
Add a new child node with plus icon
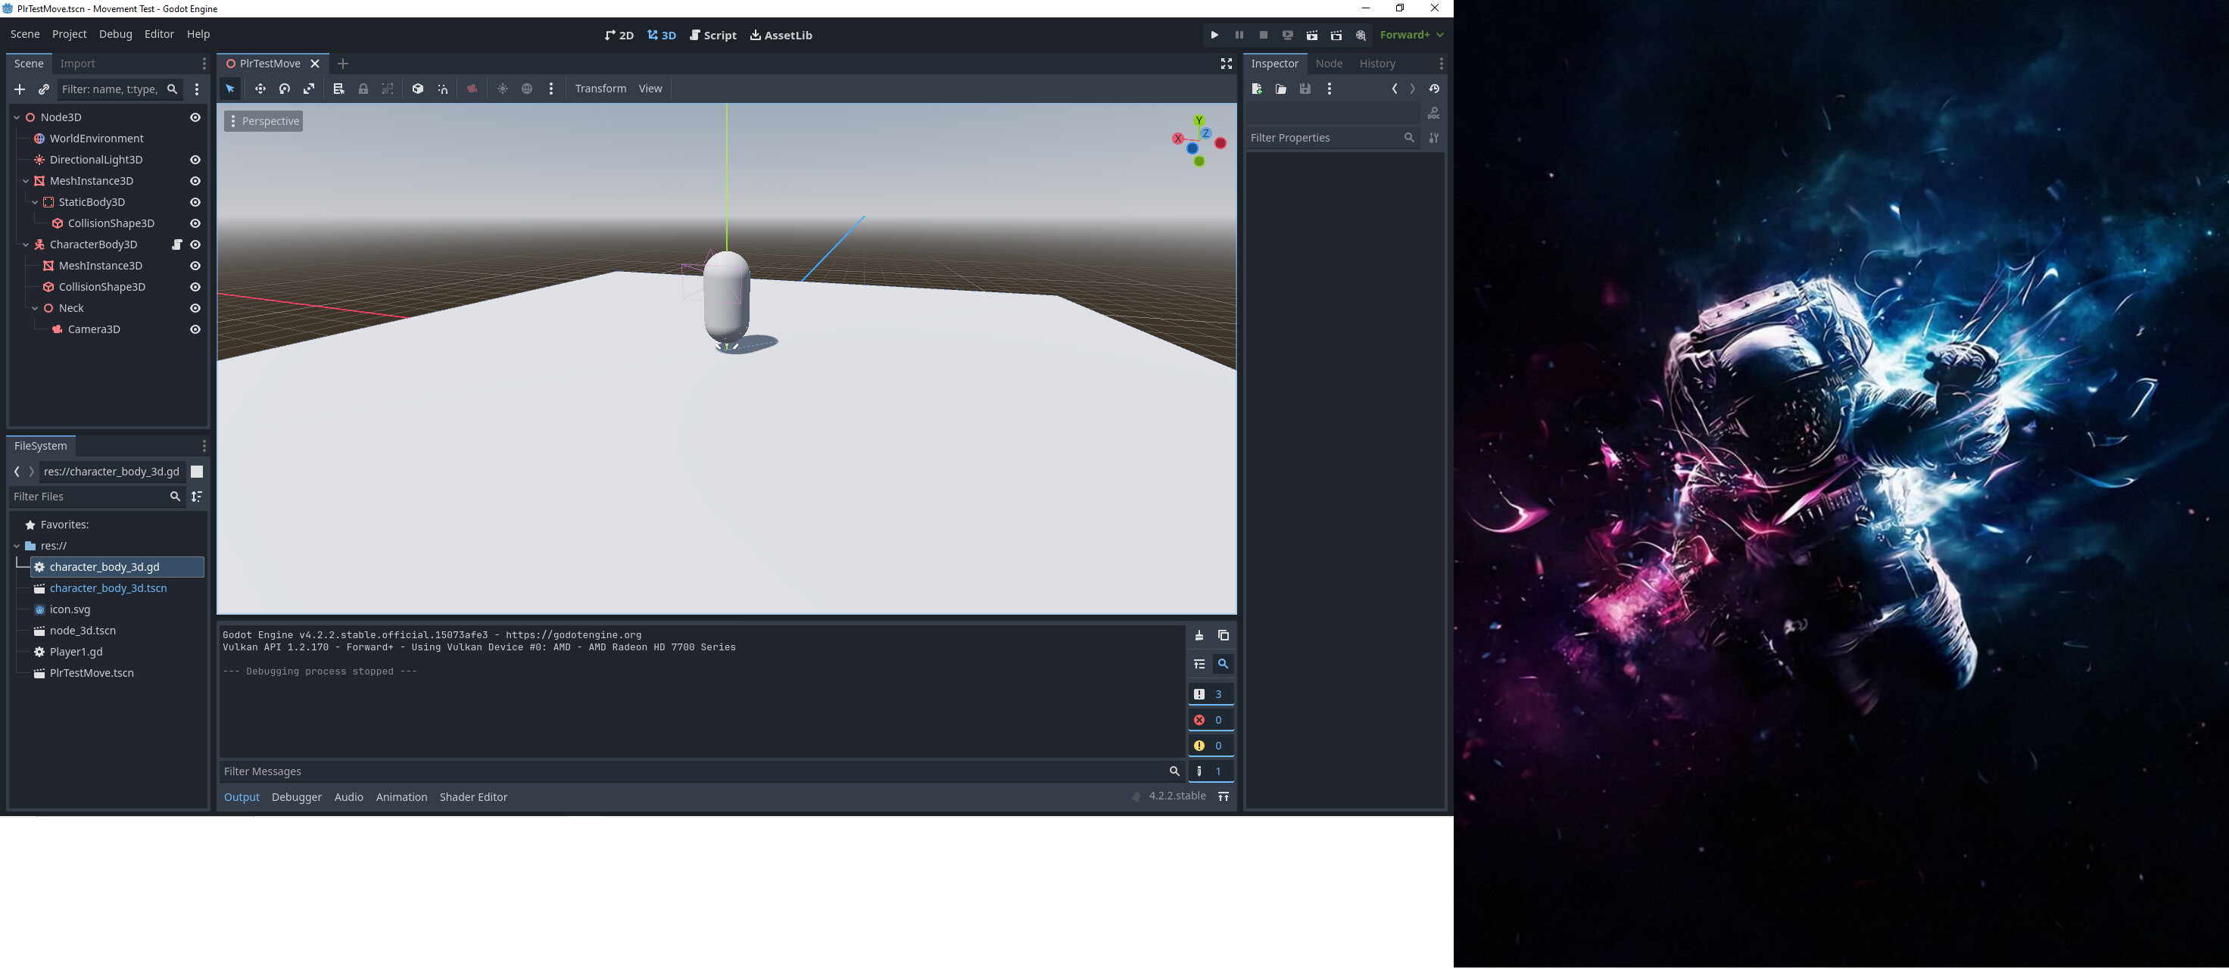click(x=20, y=89)
